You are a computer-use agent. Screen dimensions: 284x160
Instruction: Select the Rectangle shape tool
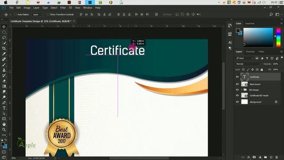click(x=4, y=119)
